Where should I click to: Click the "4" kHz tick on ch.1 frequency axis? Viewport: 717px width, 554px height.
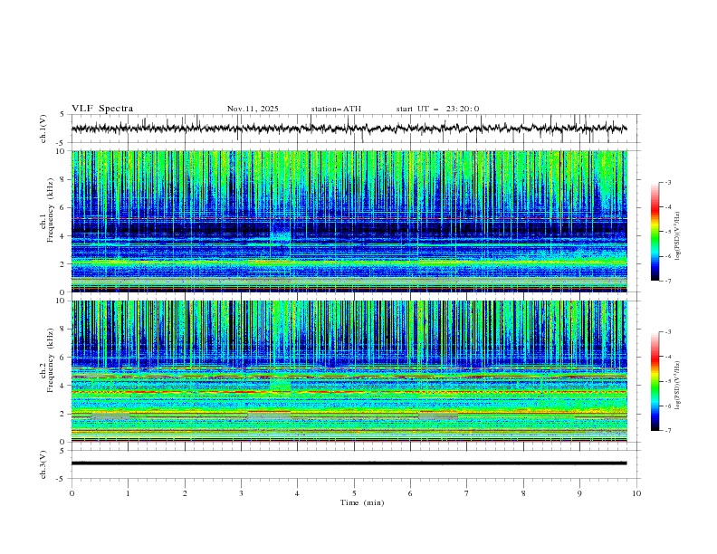(63, 236)
